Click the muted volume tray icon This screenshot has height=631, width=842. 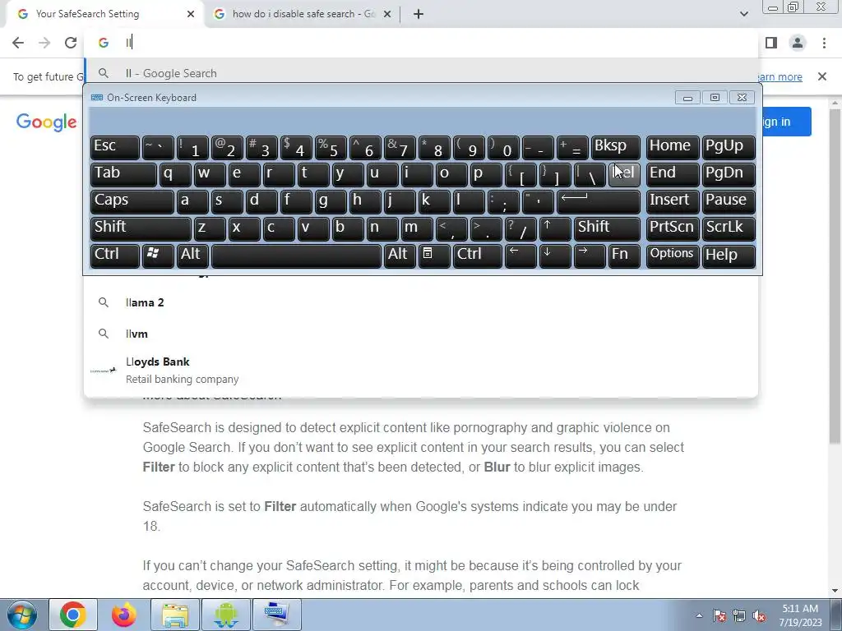coord(759,615)
